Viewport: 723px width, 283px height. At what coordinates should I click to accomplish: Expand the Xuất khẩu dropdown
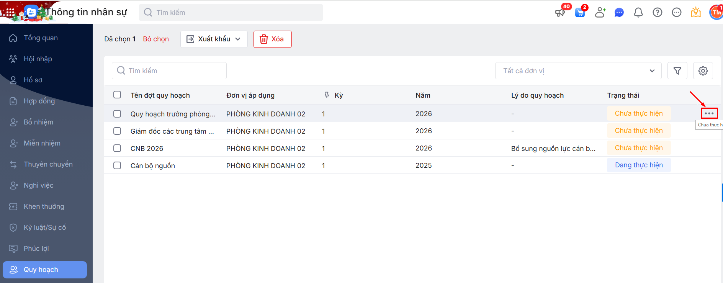[214, 39]
